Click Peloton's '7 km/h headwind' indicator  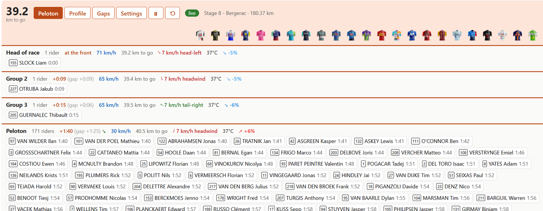point(194,131)
